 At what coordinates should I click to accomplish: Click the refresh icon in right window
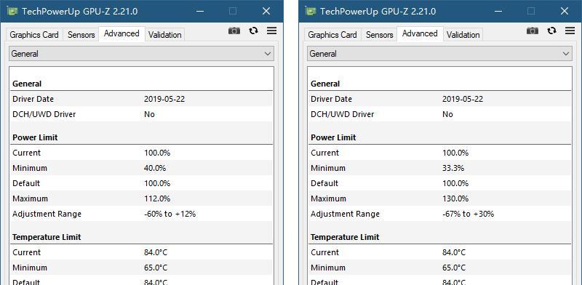pos(552,31)
